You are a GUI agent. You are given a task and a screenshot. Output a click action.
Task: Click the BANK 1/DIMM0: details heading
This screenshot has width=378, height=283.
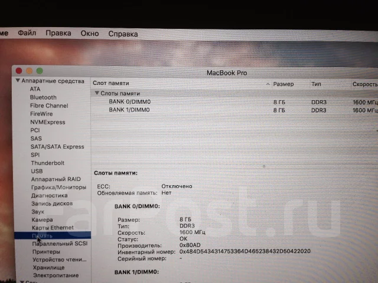coord(136,272)
